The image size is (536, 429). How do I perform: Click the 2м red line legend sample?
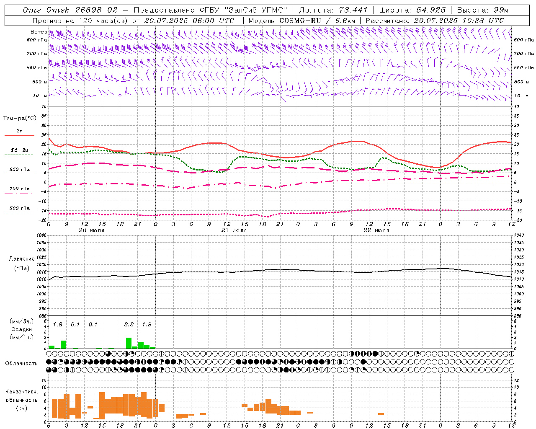[x=19, y=135]
